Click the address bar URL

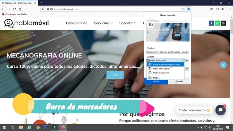click(66, 9)
